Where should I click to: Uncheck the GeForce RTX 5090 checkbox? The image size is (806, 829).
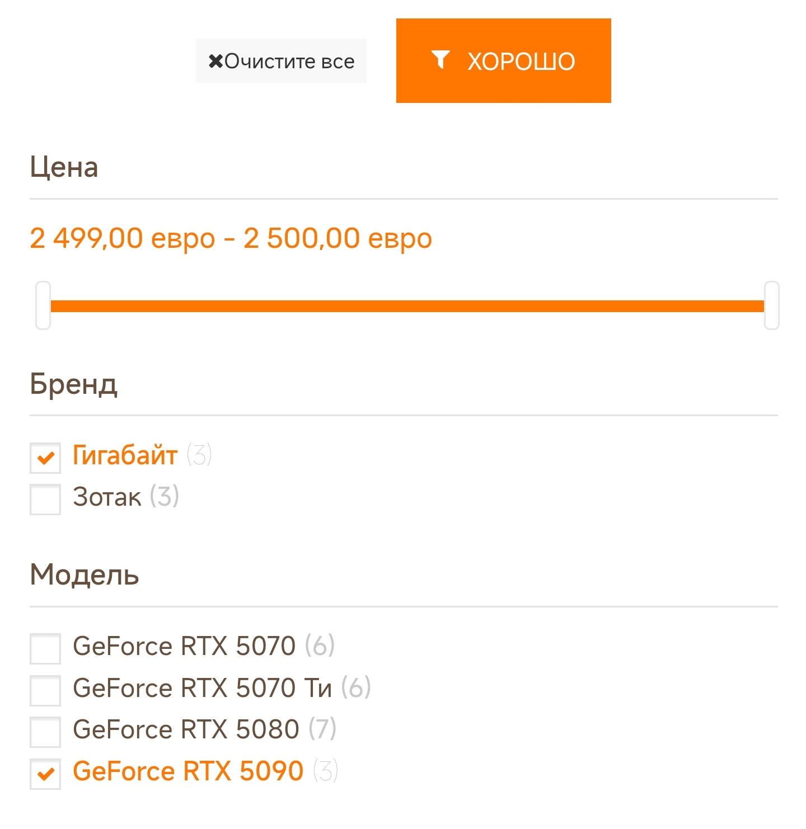tap(45, 774)
